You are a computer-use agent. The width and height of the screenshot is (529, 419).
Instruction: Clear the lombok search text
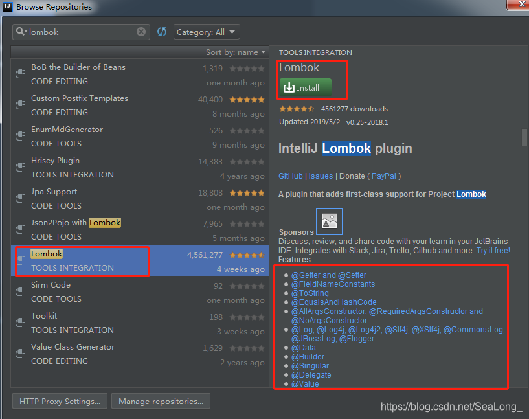point(141,32)
